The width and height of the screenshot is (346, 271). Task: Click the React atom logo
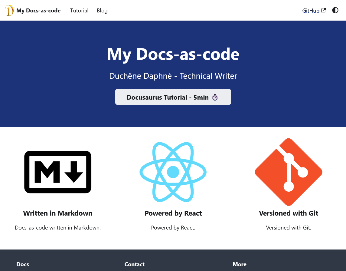coord(173,172)
